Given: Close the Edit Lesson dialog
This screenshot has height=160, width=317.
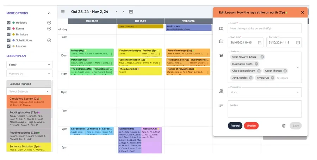Looking at the screenshot, I should point(303,12).
